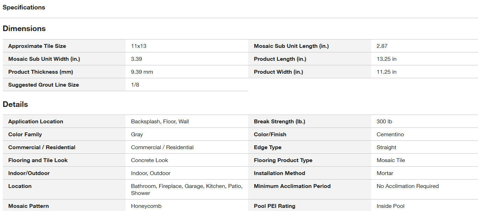Select the value 'Concrete Look'

click(x=150, y=160)
